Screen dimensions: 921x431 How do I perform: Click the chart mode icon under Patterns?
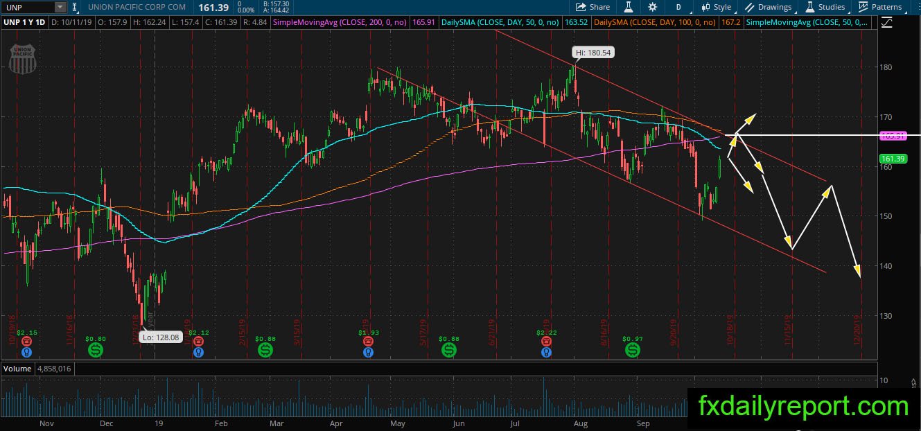[888, 22]
